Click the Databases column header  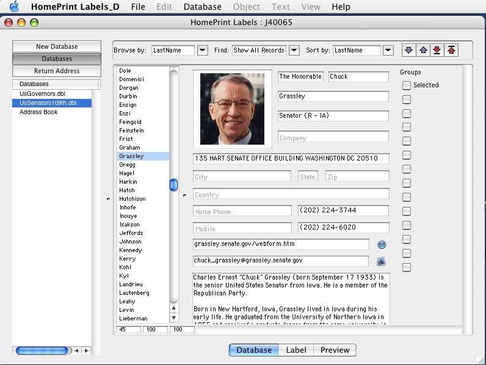(x=55, y=84)
